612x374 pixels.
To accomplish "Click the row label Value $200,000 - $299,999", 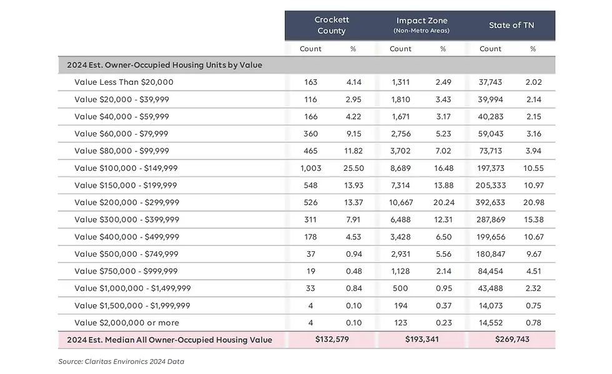I will click(x=127, y=202).
